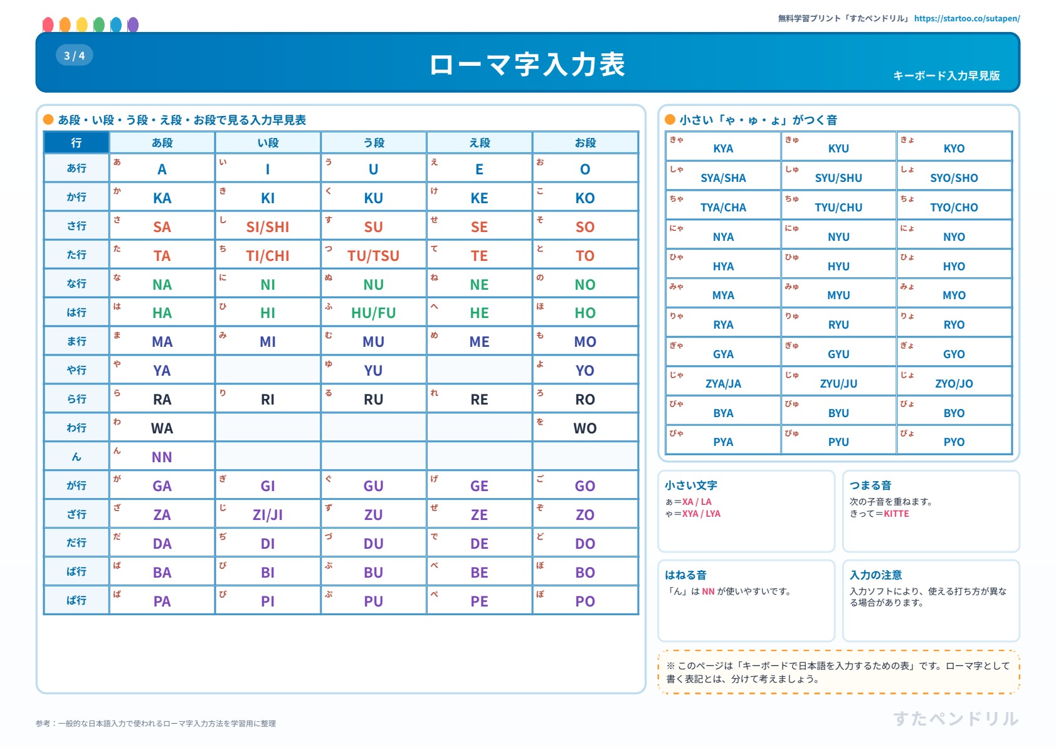1056x747 pixels.
Task: Click the HYU cell
Action: tap(838, 264)
